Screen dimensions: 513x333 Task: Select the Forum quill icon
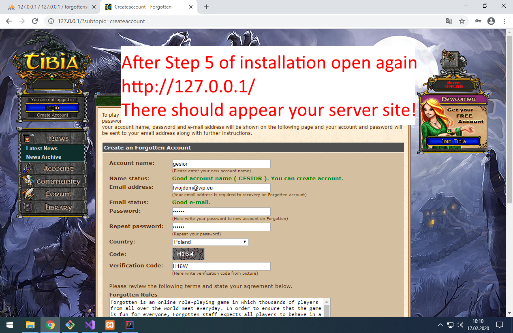coord(28,193)
